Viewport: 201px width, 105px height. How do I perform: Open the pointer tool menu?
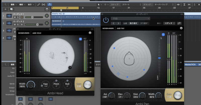99,5
